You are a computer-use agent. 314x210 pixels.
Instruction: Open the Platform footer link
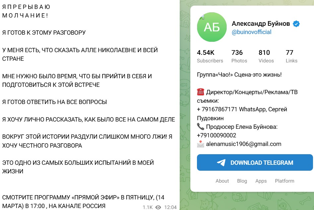coord(284,181)
